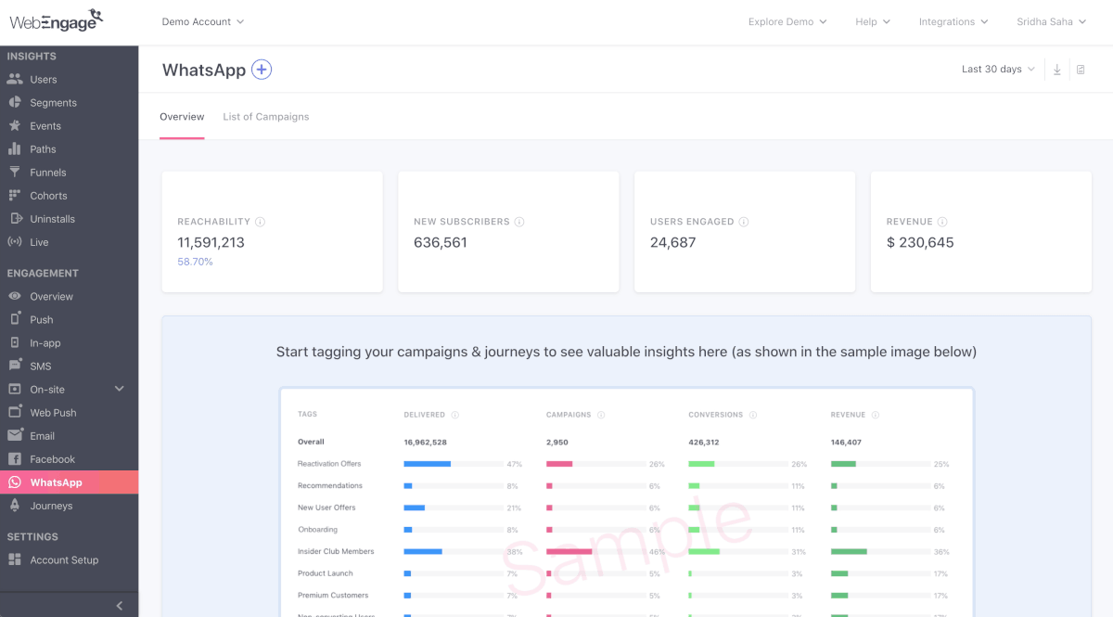Click the WhatsApp logo icon in sidebar

tap(15, 482)
